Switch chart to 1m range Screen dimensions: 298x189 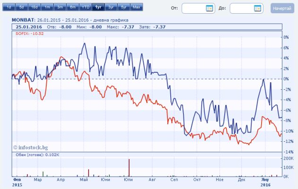pos(47,7)
